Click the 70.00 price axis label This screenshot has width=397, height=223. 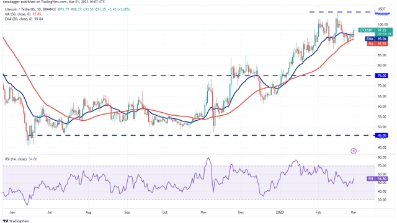[x=382, y=86]
